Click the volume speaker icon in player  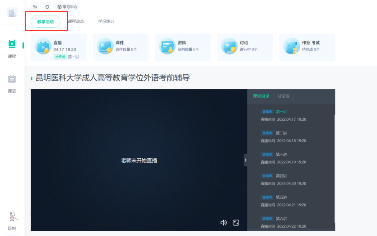point(224,223)
